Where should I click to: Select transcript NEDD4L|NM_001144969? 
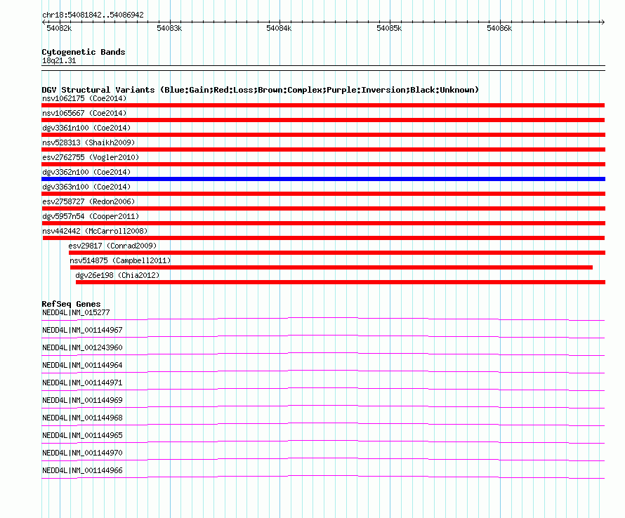82,401
